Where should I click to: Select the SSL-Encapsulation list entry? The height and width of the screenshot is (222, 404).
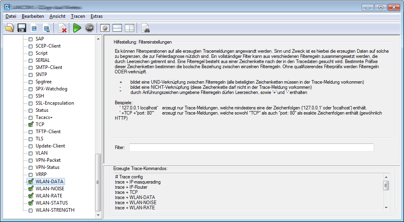[55, 103]
